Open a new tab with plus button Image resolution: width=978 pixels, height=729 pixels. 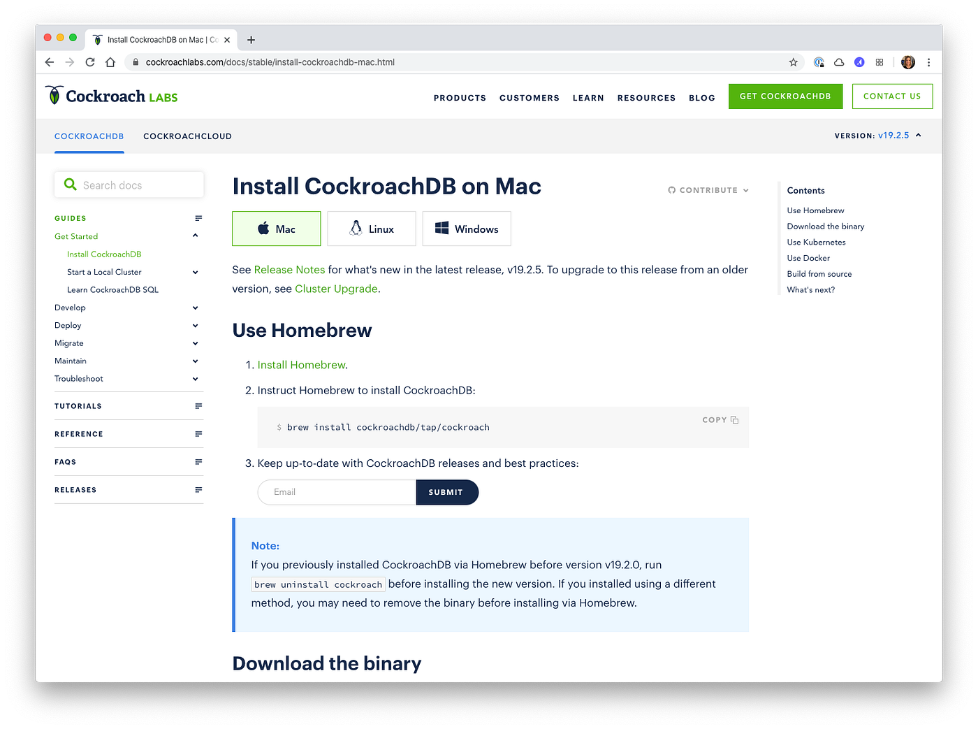tap(251, 40)
